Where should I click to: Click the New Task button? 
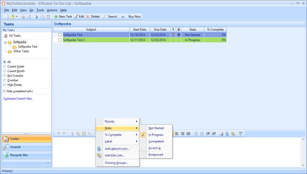click(63, 17)
